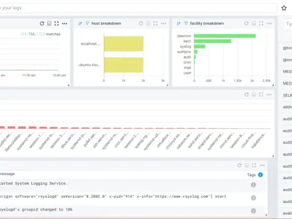Click the syslog green bar in facility breakdown

[x=200, y=46]
